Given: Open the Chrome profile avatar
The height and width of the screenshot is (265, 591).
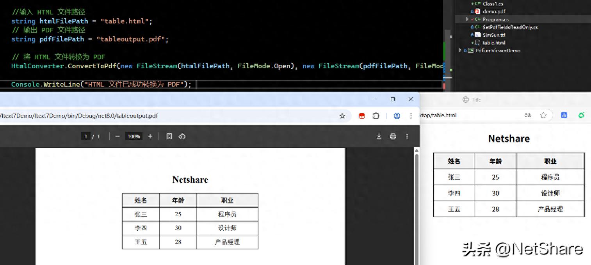Looking at the screenshot, I should (x=397, y=116).
